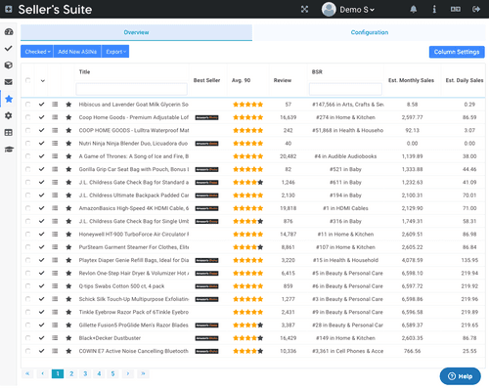Sort by Review column header
Image resolution: width=489 pixels, height=390 pixels.
coord(283,80)
